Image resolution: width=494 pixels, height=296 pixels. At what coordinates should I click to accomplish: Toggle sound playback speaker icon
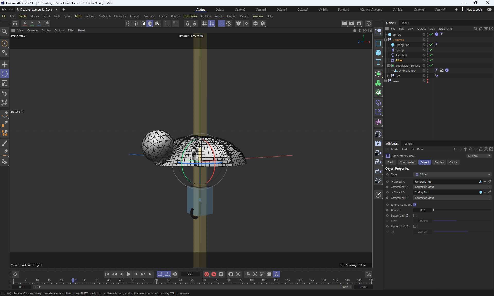pos(175,274)
